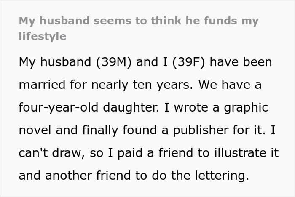Click the phrase "married for nearly ten years"
Screen dimensions: 295x197
(105, 85)
